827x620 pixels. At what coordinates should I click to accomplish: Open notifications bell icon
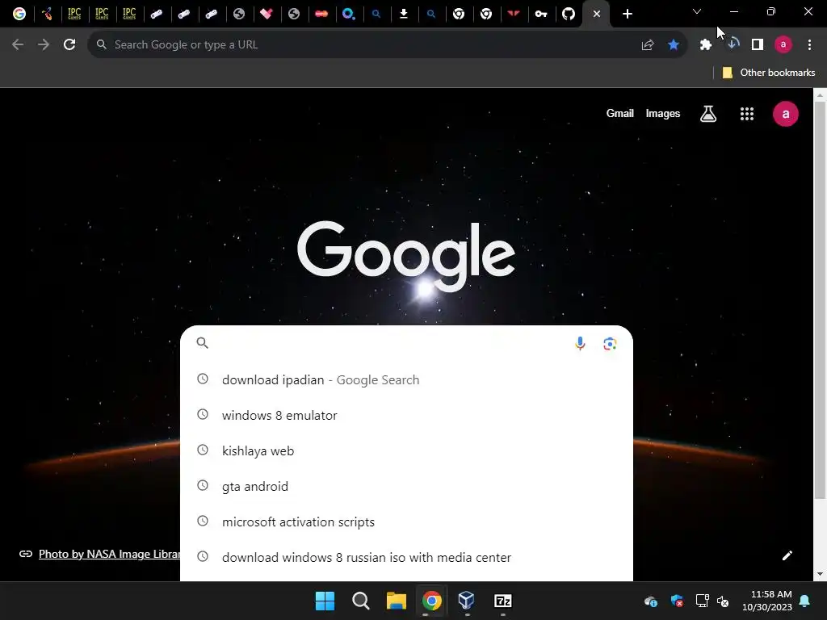click(805, 601)
